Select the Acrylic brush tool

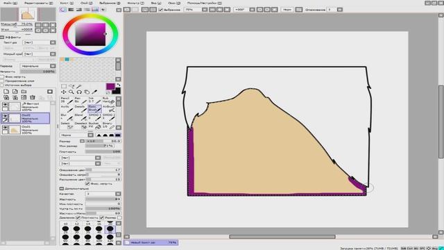pos(67,108)
